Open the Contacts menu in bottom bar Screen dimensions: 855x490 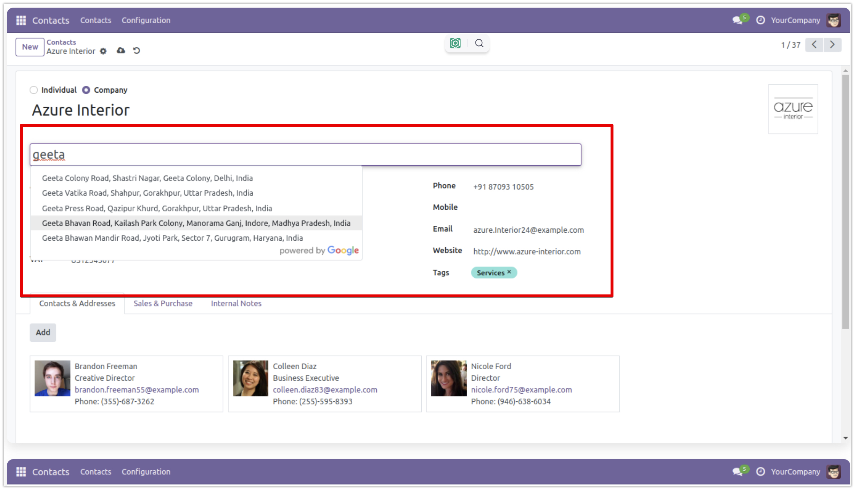pos(96,472)
